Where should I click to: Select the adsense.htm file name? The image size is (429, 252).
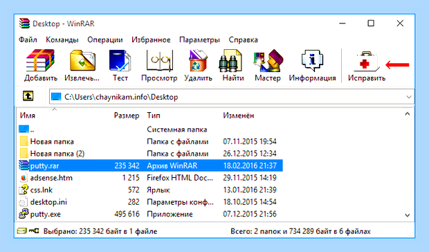pos(51,178)
